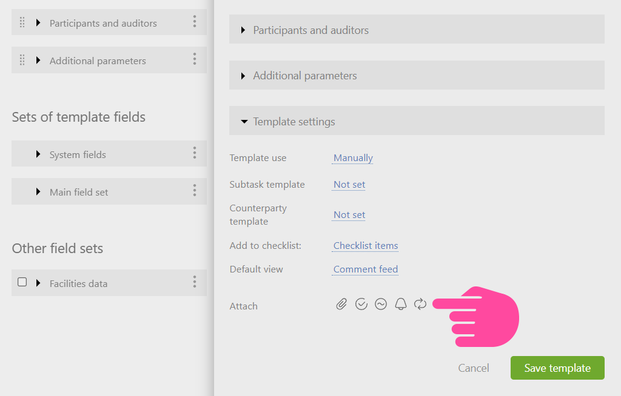This screenshot has height=396, width=621.
Task: Click the Counterparty template label
Action: [x=258, y=215]
